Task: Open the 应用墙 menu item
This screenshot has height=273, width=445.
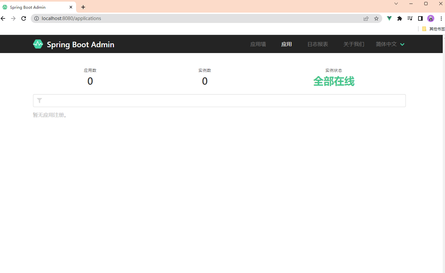Action: [258, 44]
